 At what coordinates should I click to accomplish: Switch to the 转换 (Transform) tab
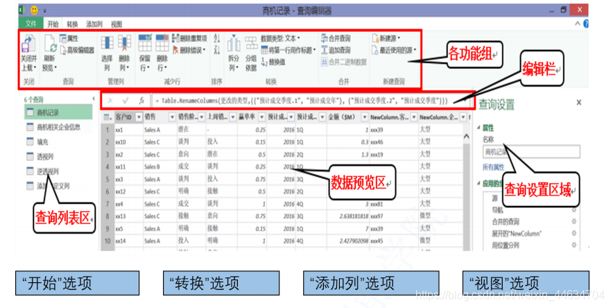point(73,24)
